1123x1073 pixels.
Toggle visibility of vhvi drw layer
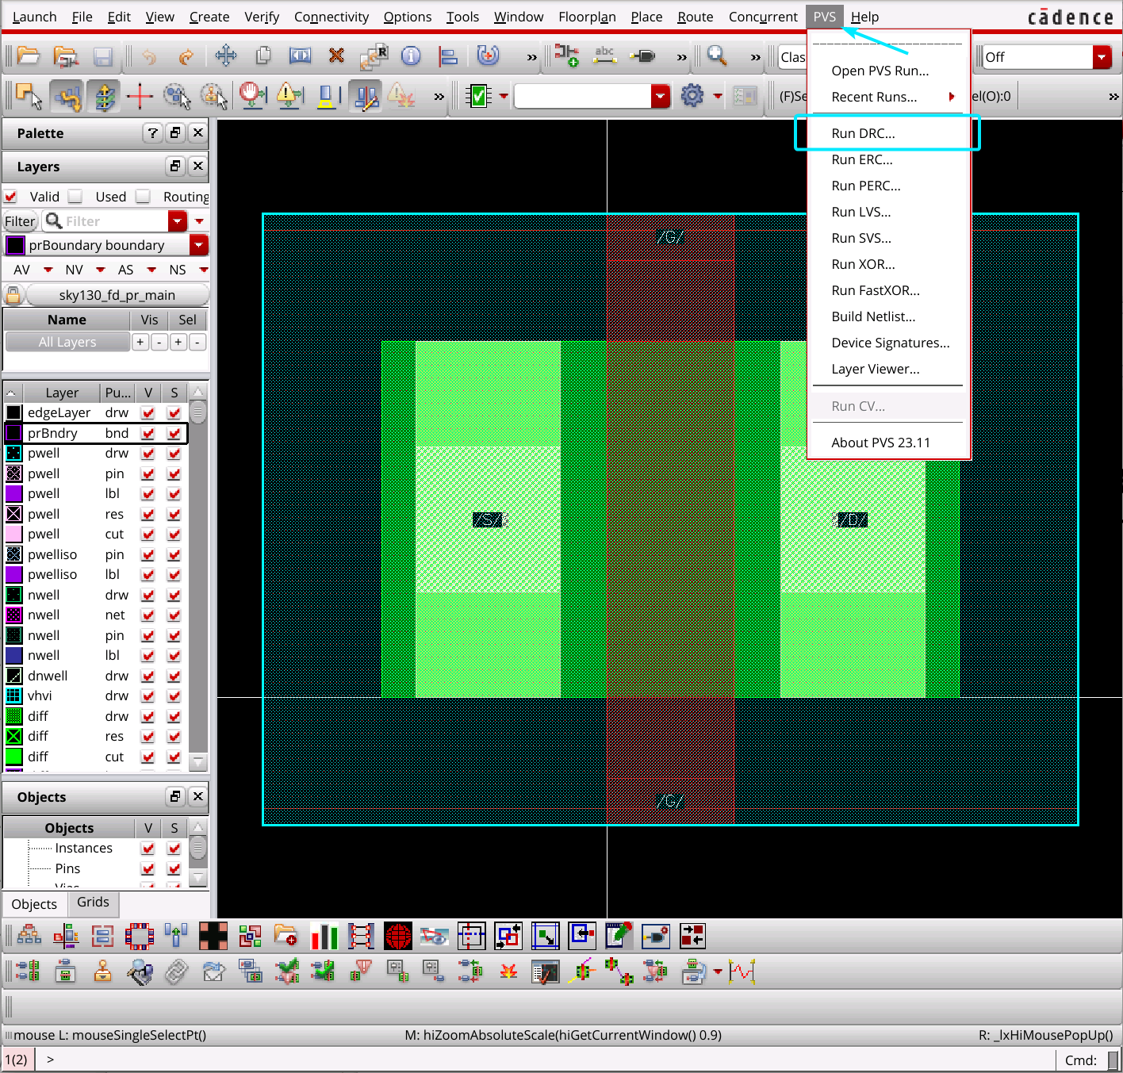148,696
